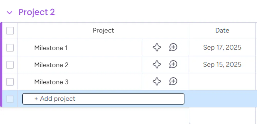Tick the Milestone 2 row checkbox
The image size is (257, 124).
click(10, 65)
